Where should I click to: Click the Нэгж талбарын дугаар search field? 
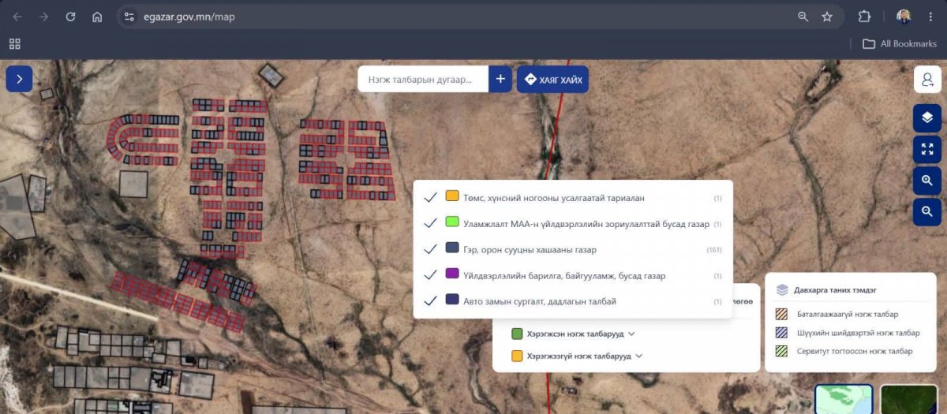[423, 79]
